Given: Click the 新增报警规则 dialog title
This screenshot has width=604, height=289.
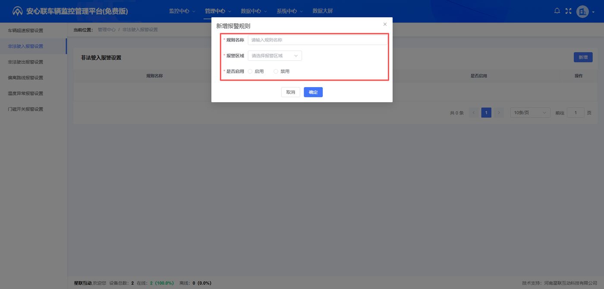Looking at the screenshot, I should click(233, 26).
